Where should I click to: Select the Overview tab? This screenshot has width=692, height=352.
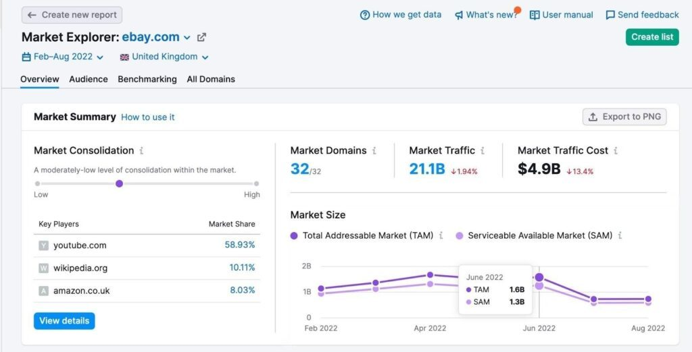click(x=40, y=80)
